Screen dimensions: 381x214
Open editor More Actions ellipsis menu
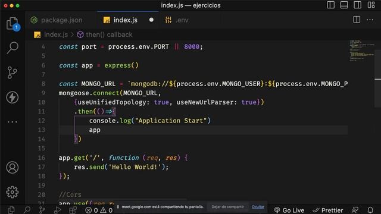tap(370, 20)
